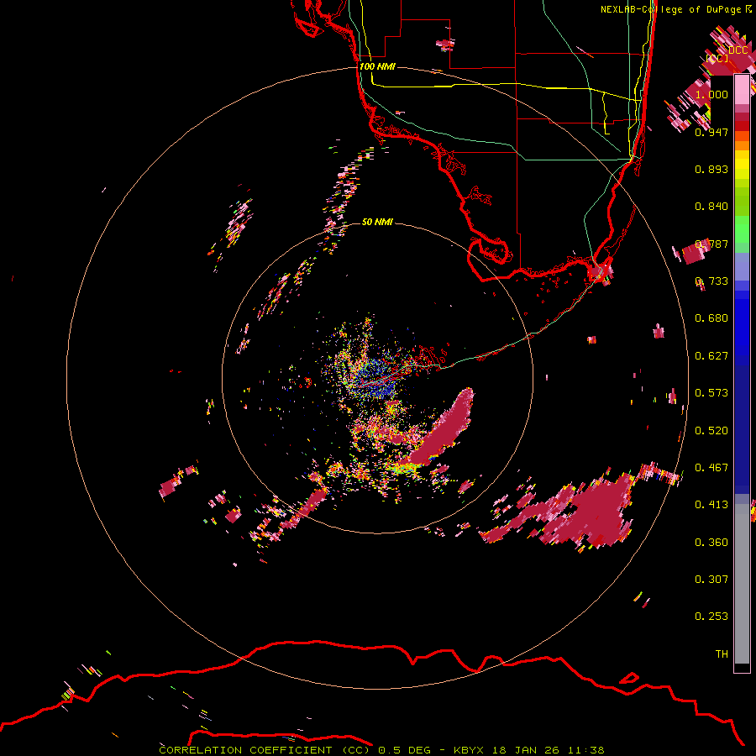Click the 50 NMI range ring label

(x=377, y=222)
